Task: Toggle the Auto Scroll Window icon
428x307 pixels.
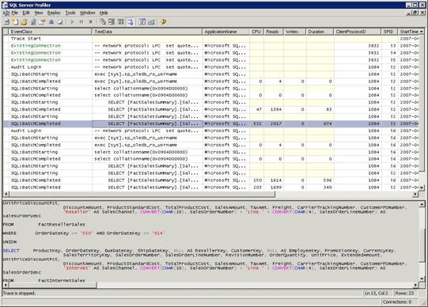Action: pos(130,22)
